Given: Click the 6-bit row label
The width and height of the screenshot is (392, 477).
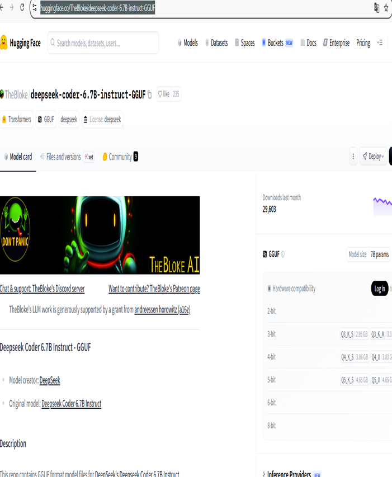Looking at the screenshot, I should point(271,403).
